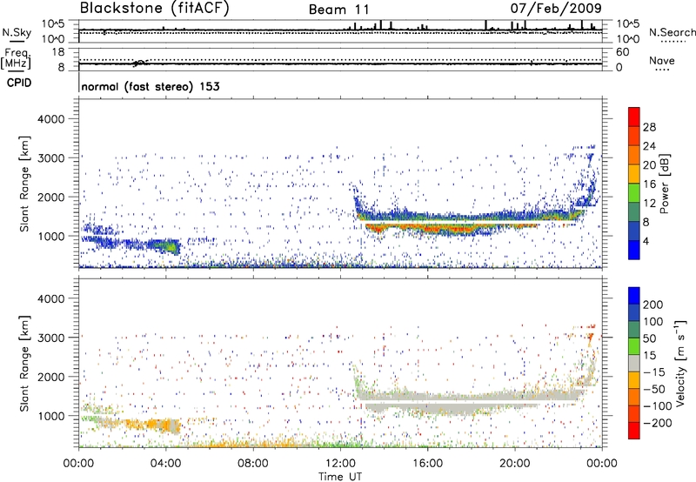Pick the red bottom segment of the velocity color bar
The height and width of the screenshot is (482, 696).
click(634, 431)
